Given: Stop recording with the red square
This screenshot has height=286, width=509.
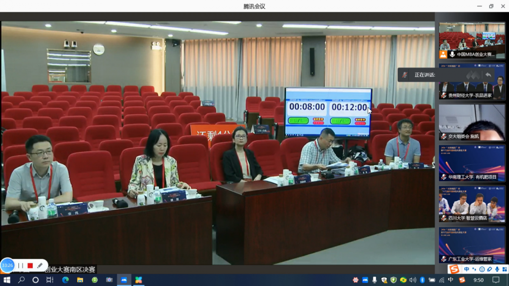Looking at the screenshot, I should 30,266.
